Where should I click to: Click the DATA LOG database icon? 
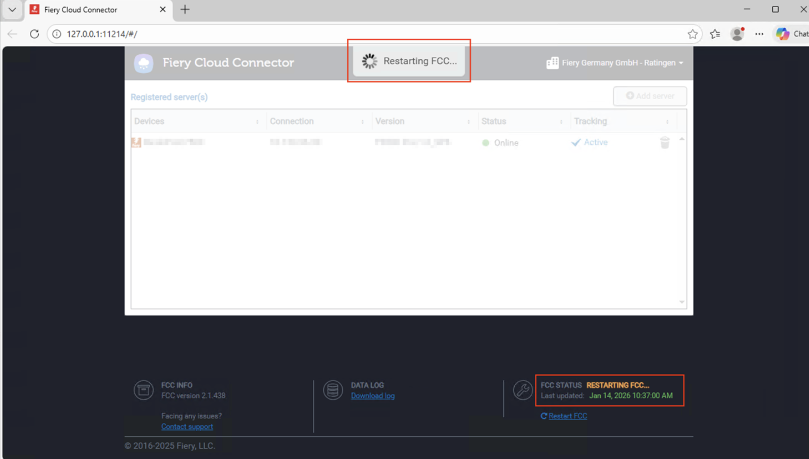point(333,390)
